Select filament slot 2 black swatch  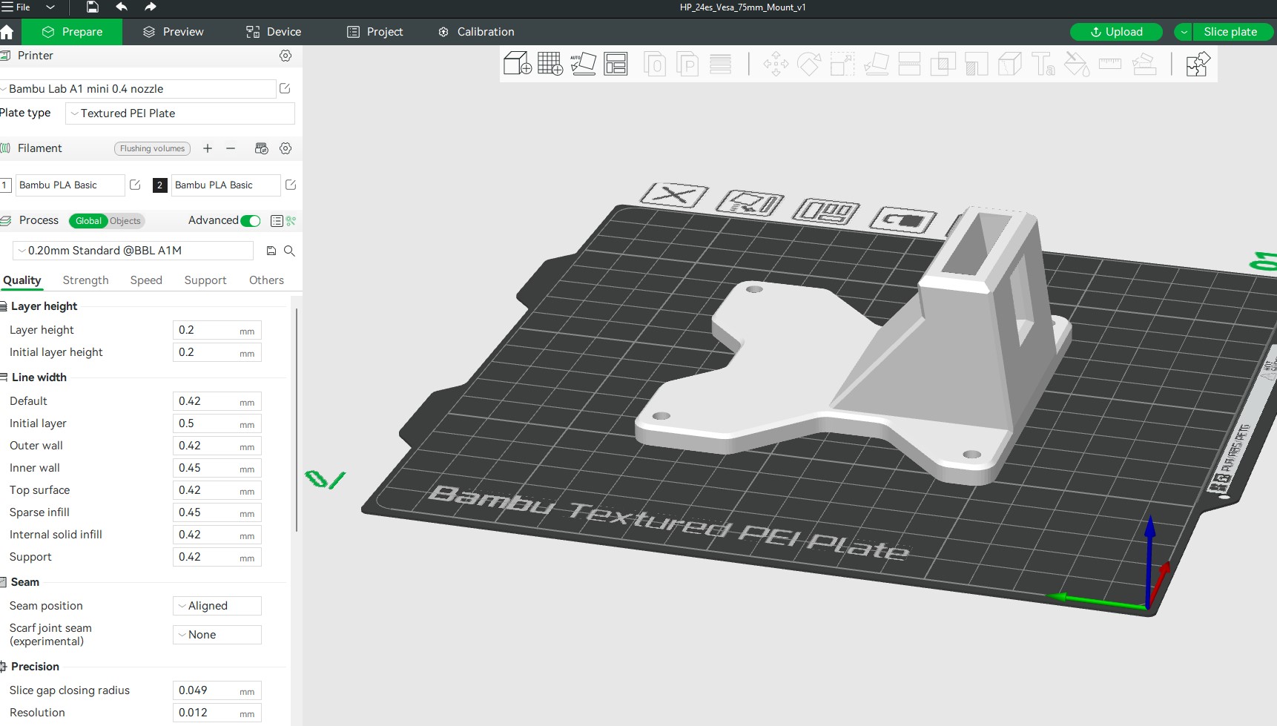pos(159,185)
